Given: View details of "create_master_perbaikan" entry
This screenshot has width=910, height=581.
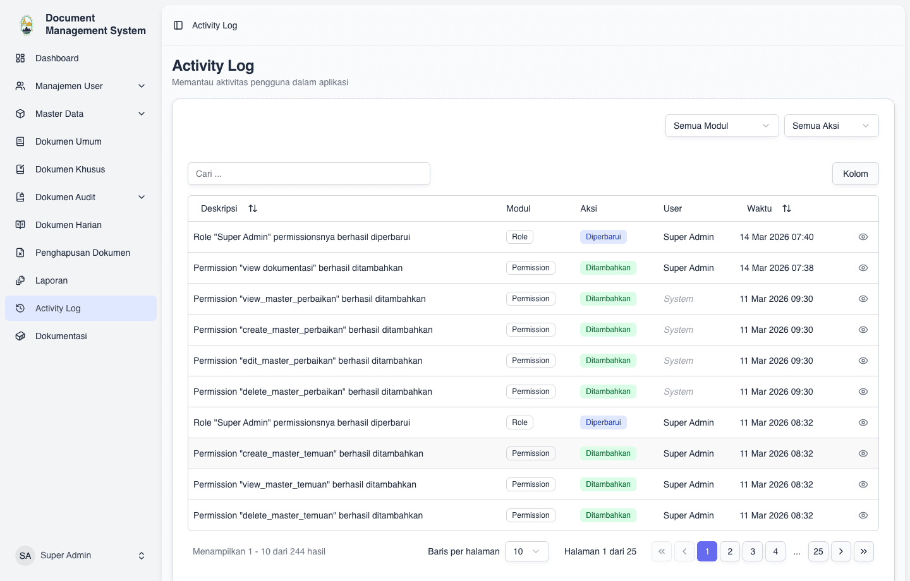Looking at the screenshot, I should coord(863,330).
